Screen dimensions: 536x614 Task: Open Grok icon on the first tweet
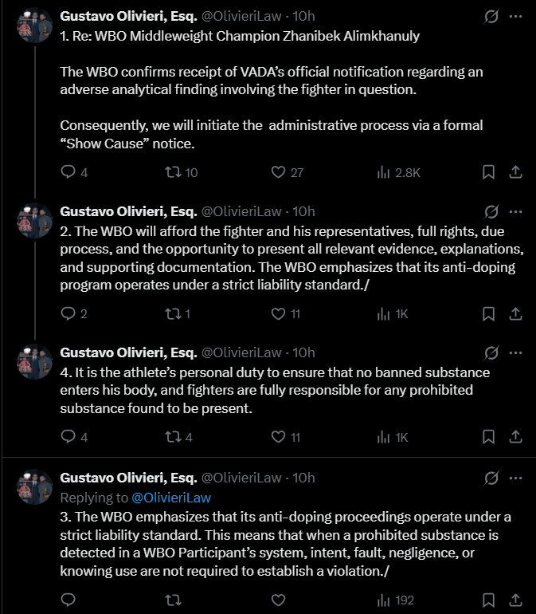coord(492,17)
